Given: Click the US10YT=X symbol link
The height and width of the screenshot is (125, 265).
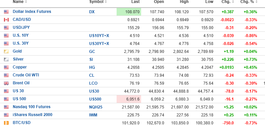Looking at the screenshot, I should coord(99,36).
